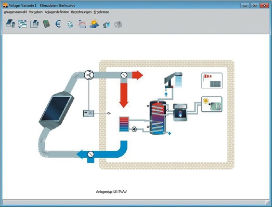
Task: Click the fan symbol on air duct
Action: point(89,75)
